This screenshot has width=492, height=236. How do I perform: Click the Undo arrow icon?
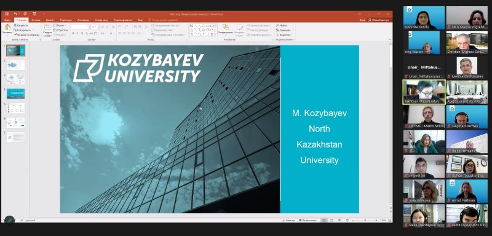coord(15,14)
